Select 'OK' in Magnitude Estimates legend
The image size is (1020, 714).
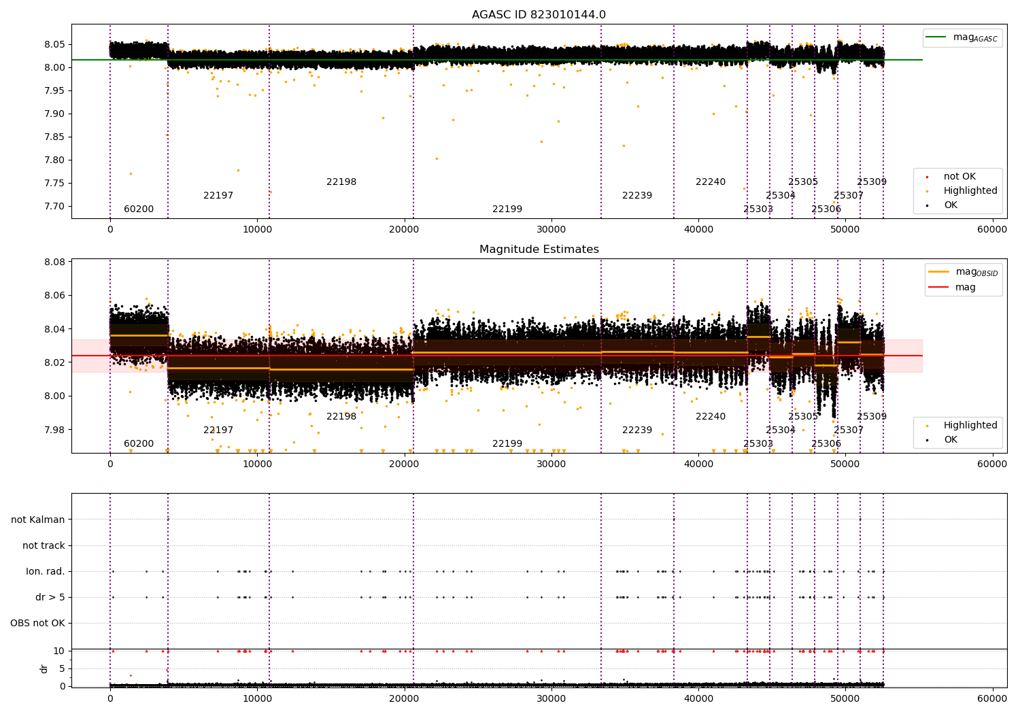[x=942, y=440]
